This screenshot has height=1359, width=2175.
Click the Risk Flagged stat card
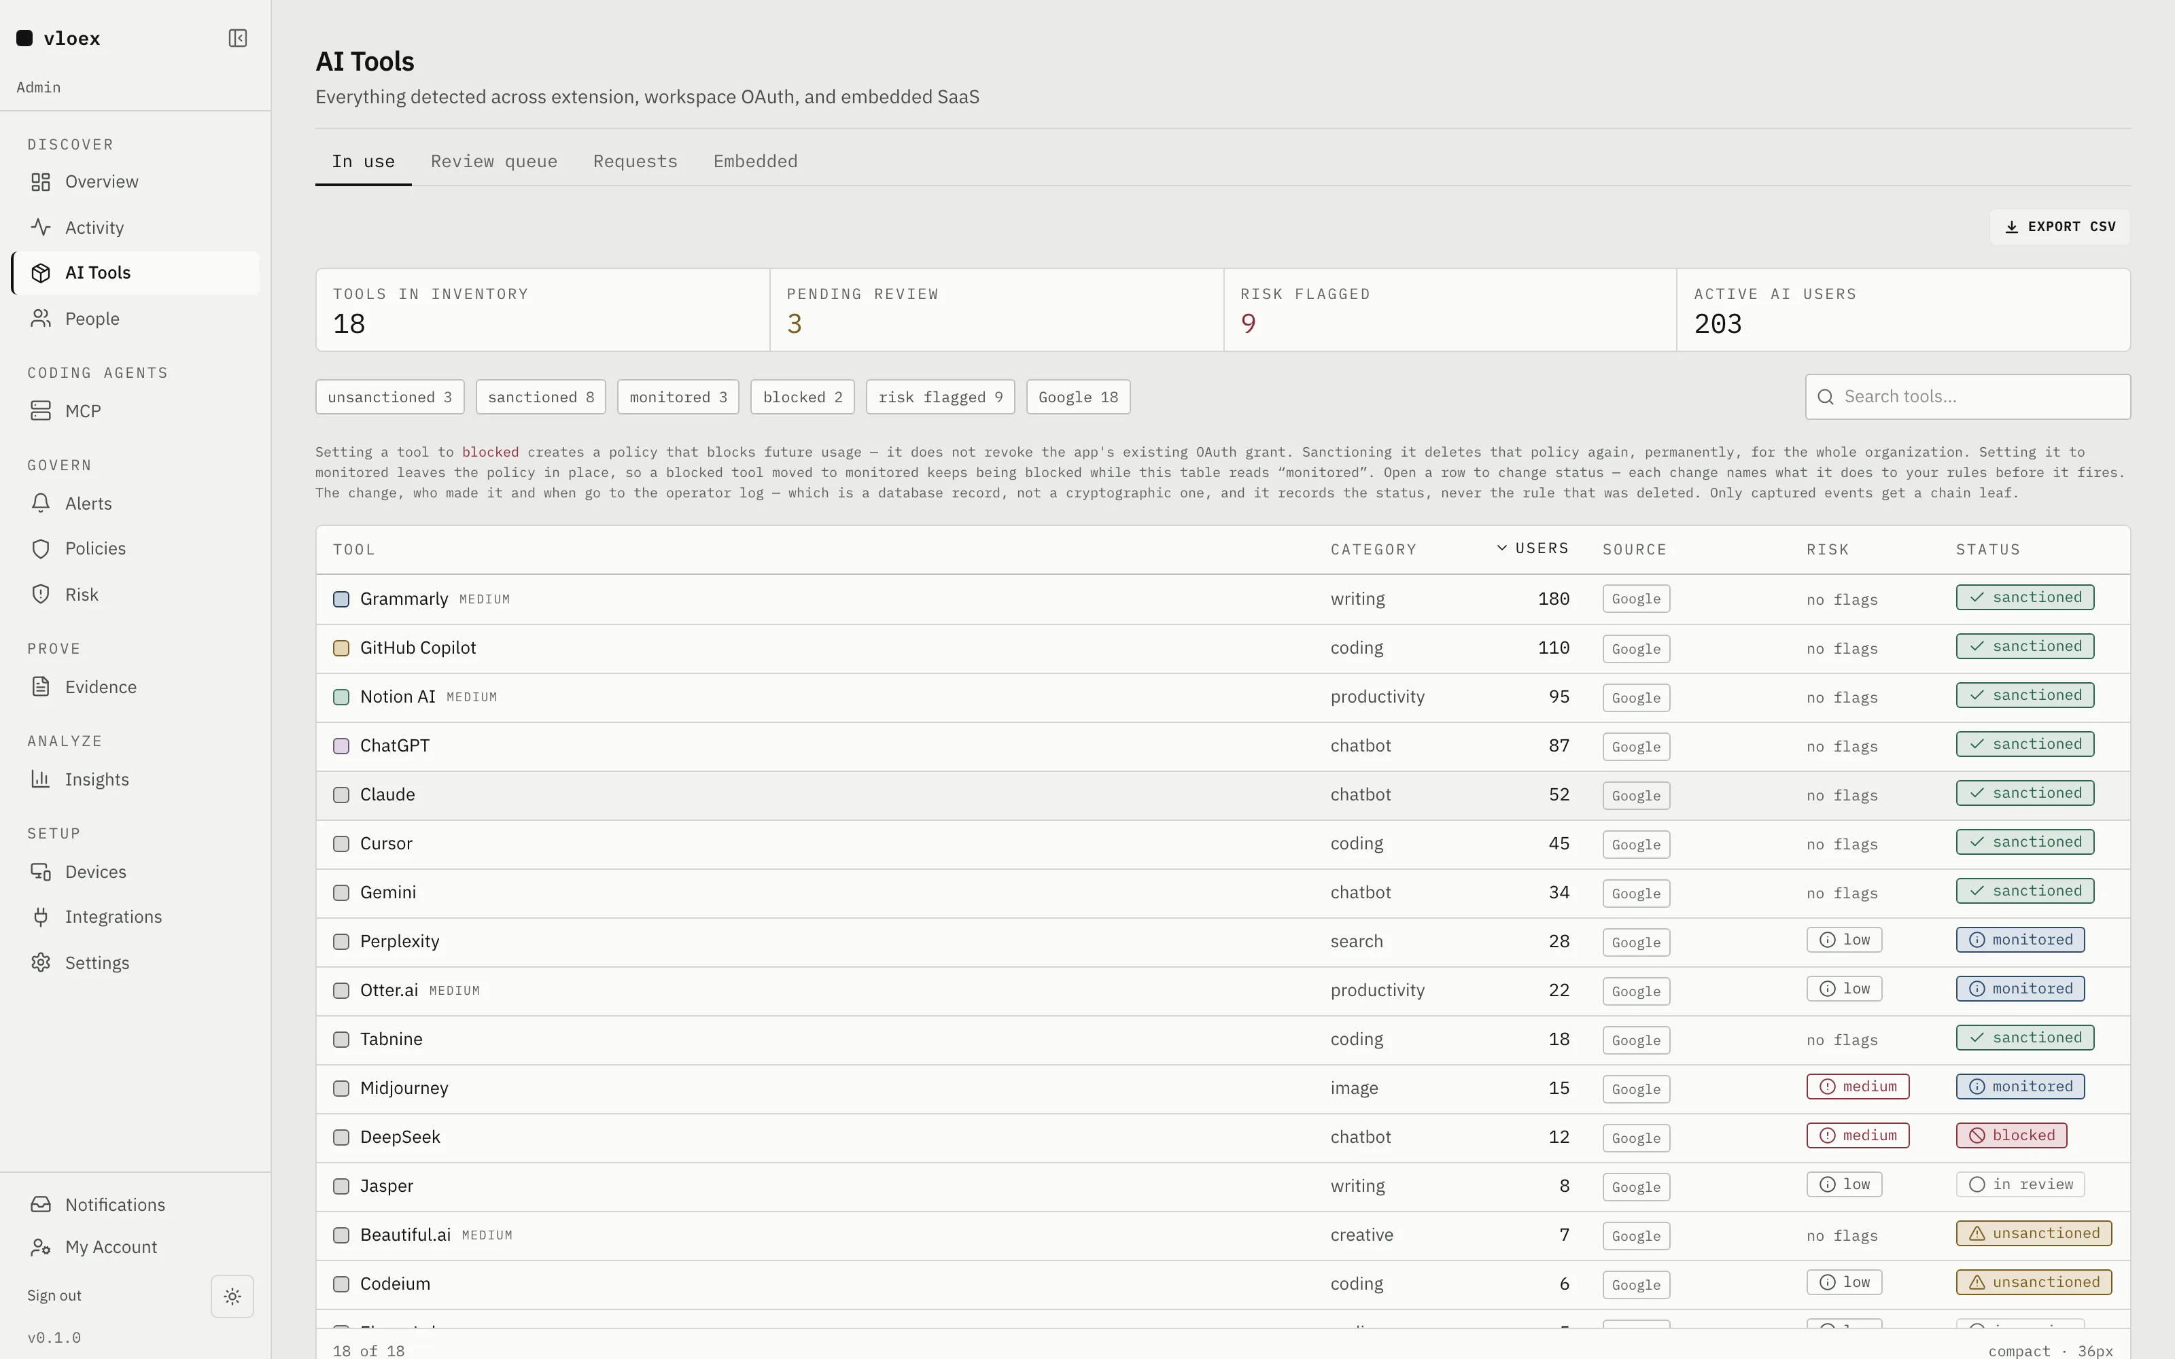[x=1450, y=310]
